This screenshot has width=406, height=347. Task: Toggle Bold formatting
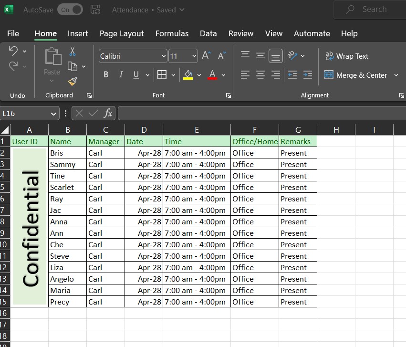106,75
